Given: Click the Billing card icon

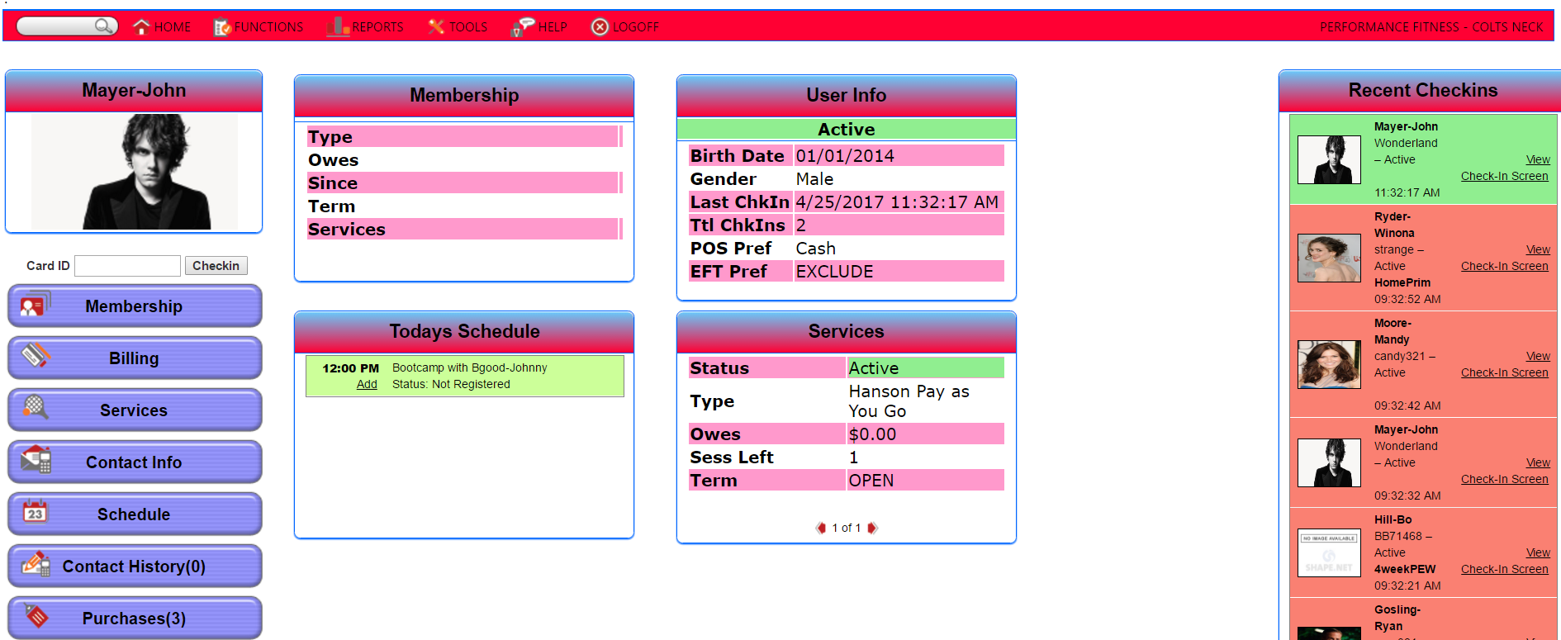Looking at the screenshot, I should pyautogui.click(x=36, y=356).
